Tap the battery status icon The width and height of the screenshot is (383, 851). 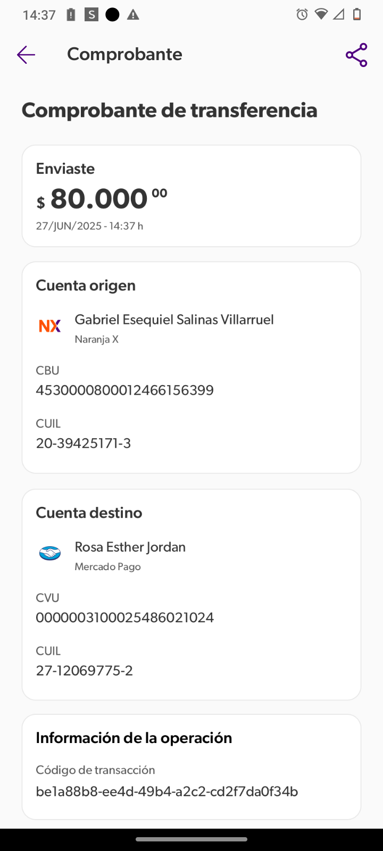pyautogui.click(x=357, y=14)
